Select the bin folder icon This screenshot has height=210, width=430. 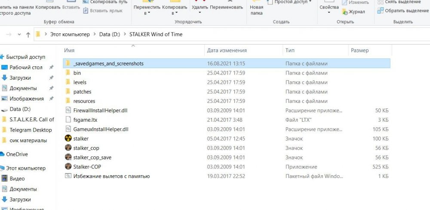(68, 73)
